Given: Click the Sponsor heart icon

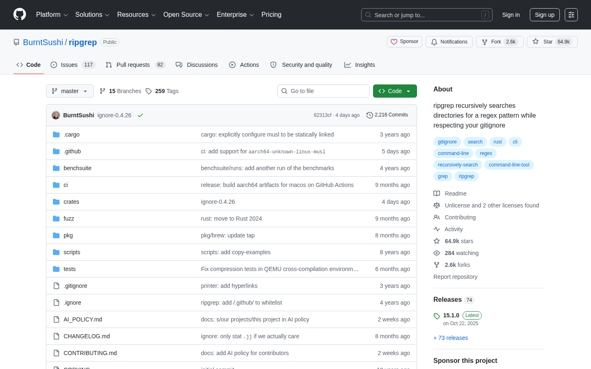Looking at the screenshot, I should (394, 42).
